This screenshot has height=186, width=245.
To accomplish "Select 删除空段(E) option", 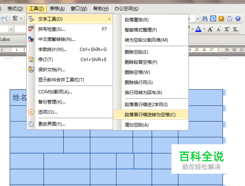I will [x=151, y=52].
